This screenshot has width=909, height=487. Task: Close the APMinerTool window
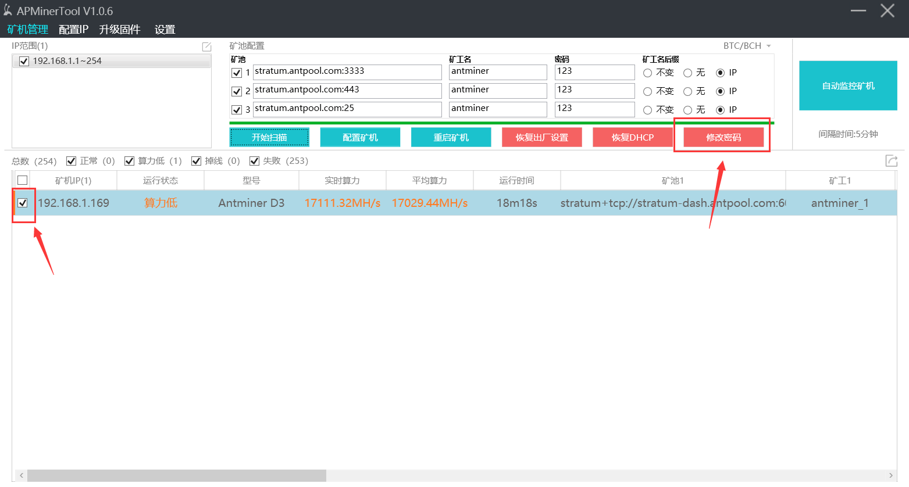coord(887,10)
